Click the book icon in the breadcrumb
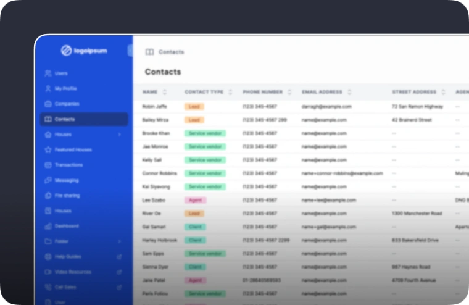 [x=149, y=52]
